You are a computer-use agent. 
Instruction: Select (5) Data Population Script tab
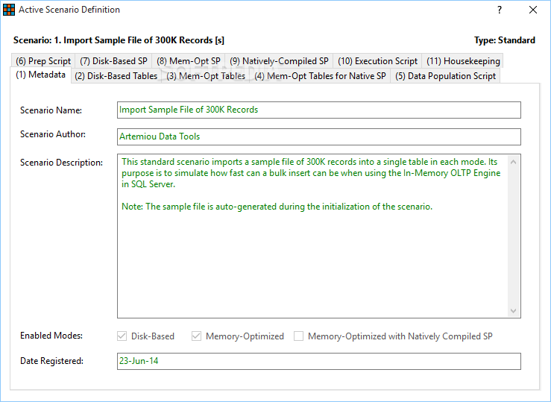point(445,76)
